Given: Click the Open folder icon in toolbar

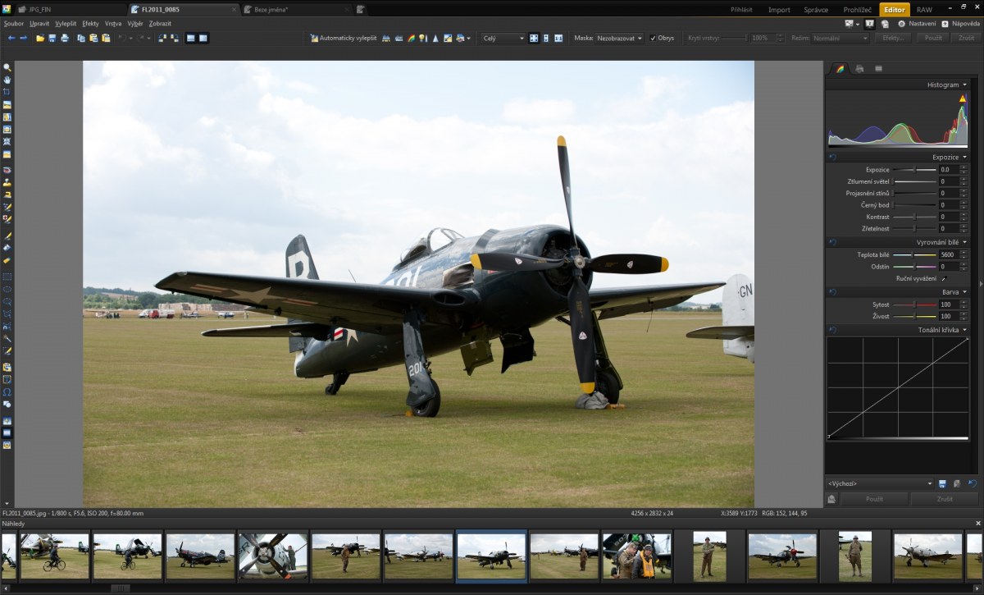Looking at the screenshot, I should coord(39,39).
